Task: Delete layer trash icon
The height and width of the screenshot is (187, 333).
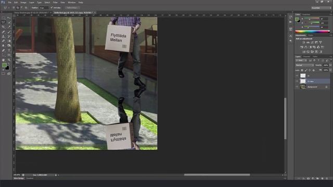Action: [327, 179]
